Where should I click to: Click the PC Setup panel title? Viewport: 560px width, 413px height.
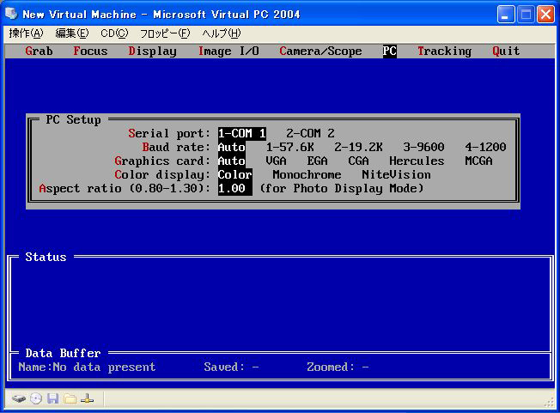pyautogui.click(x=74, y=119)
